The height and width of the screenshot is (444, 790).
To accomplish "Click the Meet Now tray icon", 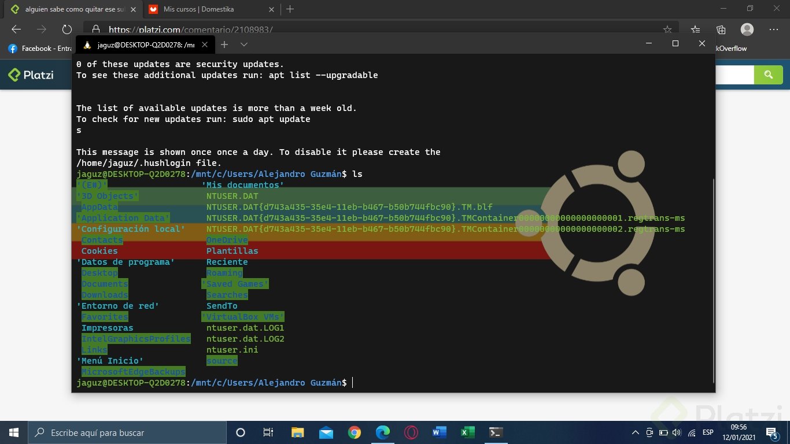I will (x=649, y=432).
